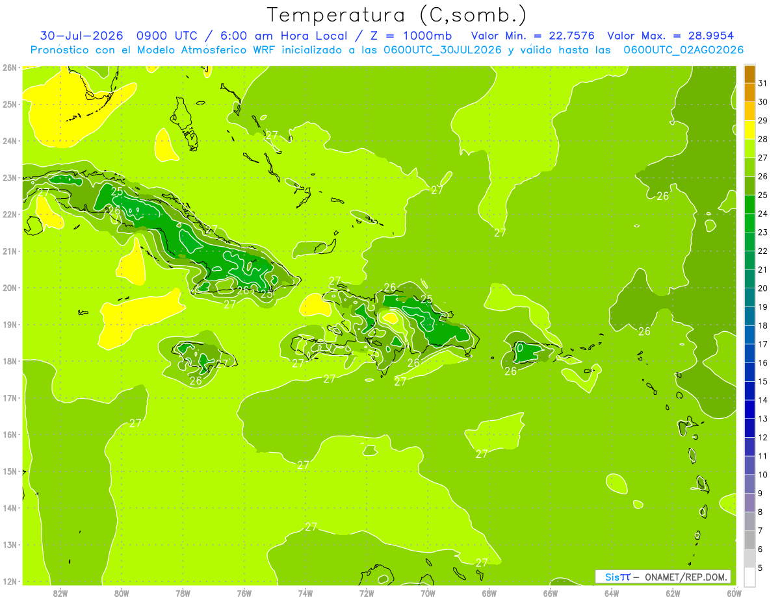The height and width of the screenshot is (602, 780).
Task: Click the color scale value "31"
Action: tap(762, 83)
